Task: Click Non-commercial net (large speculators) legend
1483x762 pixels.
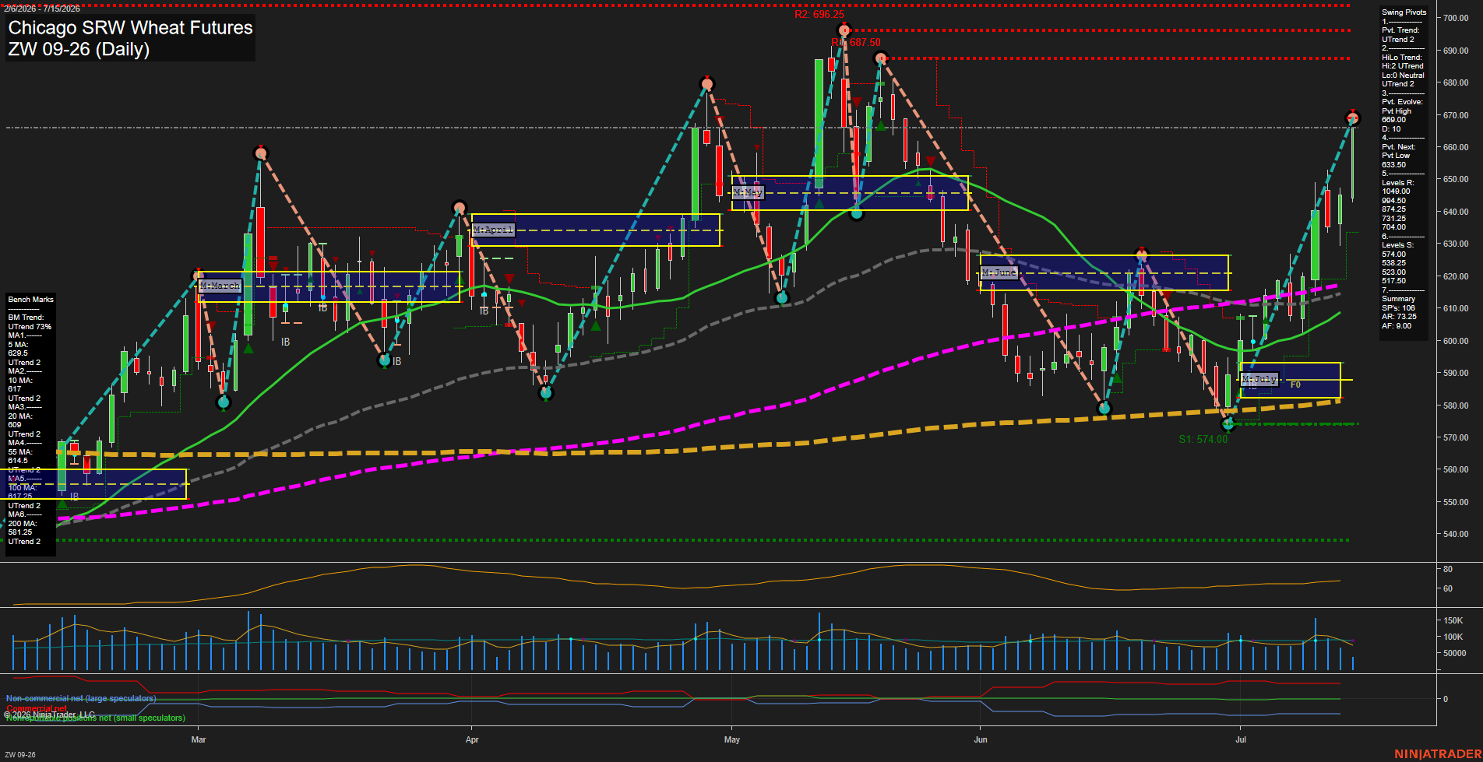Action: [x=81, y=698]
